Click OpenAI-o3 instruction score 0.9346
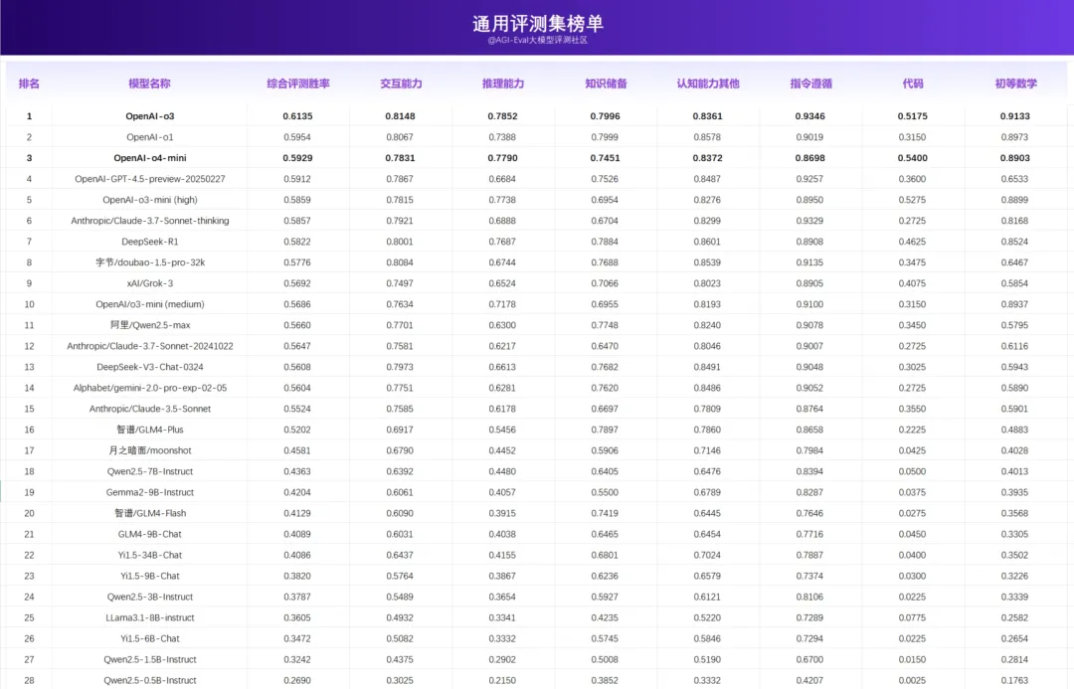The image size is (1074, 689). tap(809, 116)
